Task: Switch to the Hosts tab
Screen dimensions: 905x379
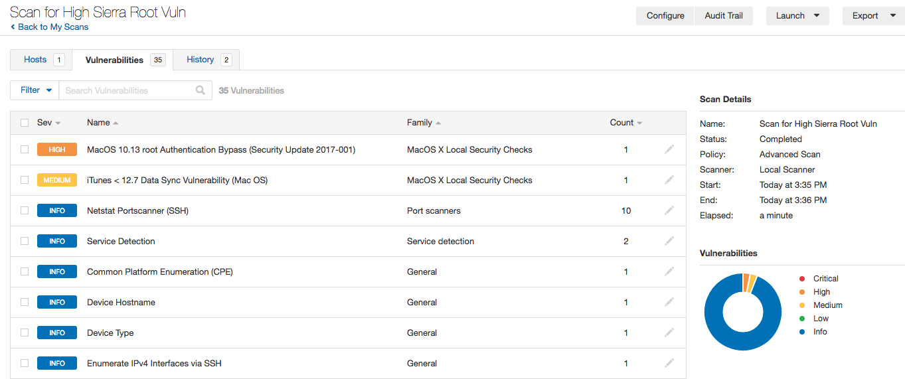Action: 41,60
